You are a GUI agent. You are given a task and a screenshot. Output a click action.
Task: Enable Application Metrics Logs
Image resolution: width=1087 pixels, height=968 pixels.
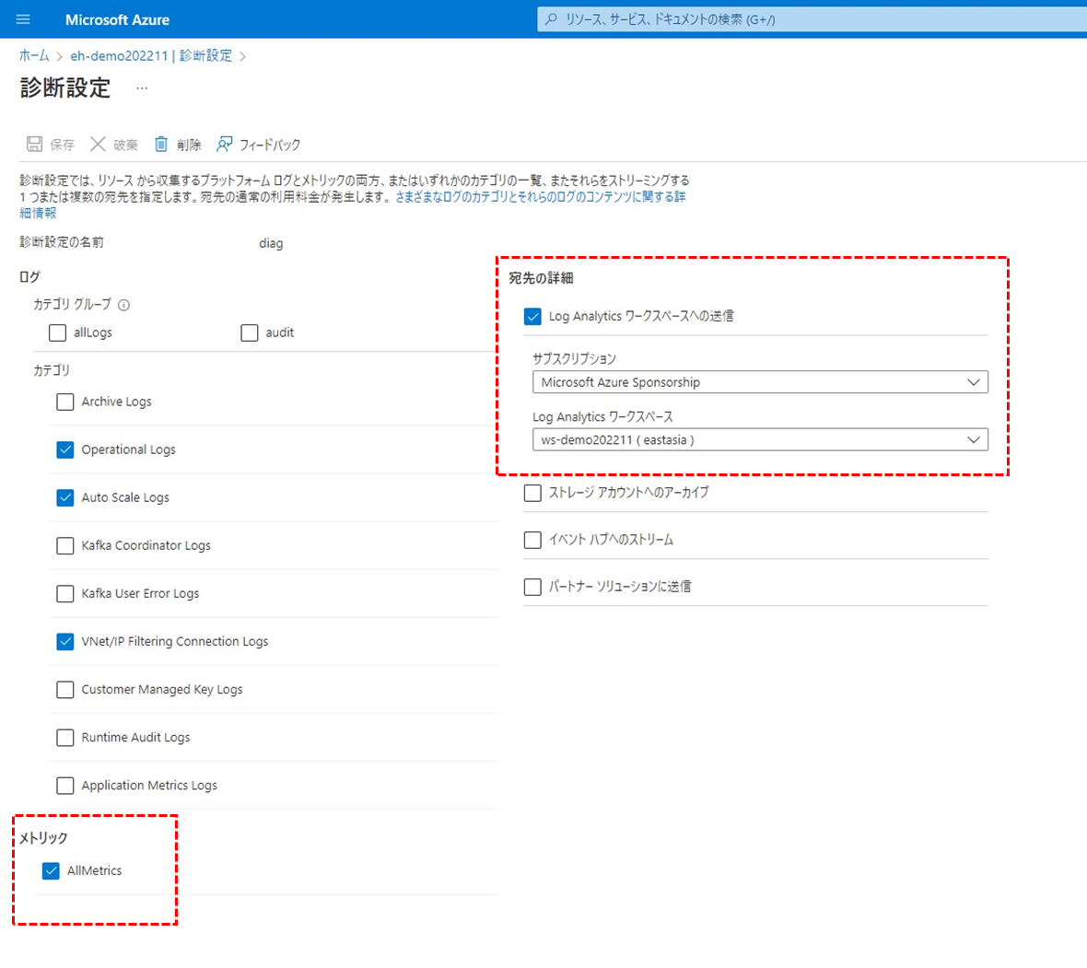pyautogui.click(x=65, y=785)
